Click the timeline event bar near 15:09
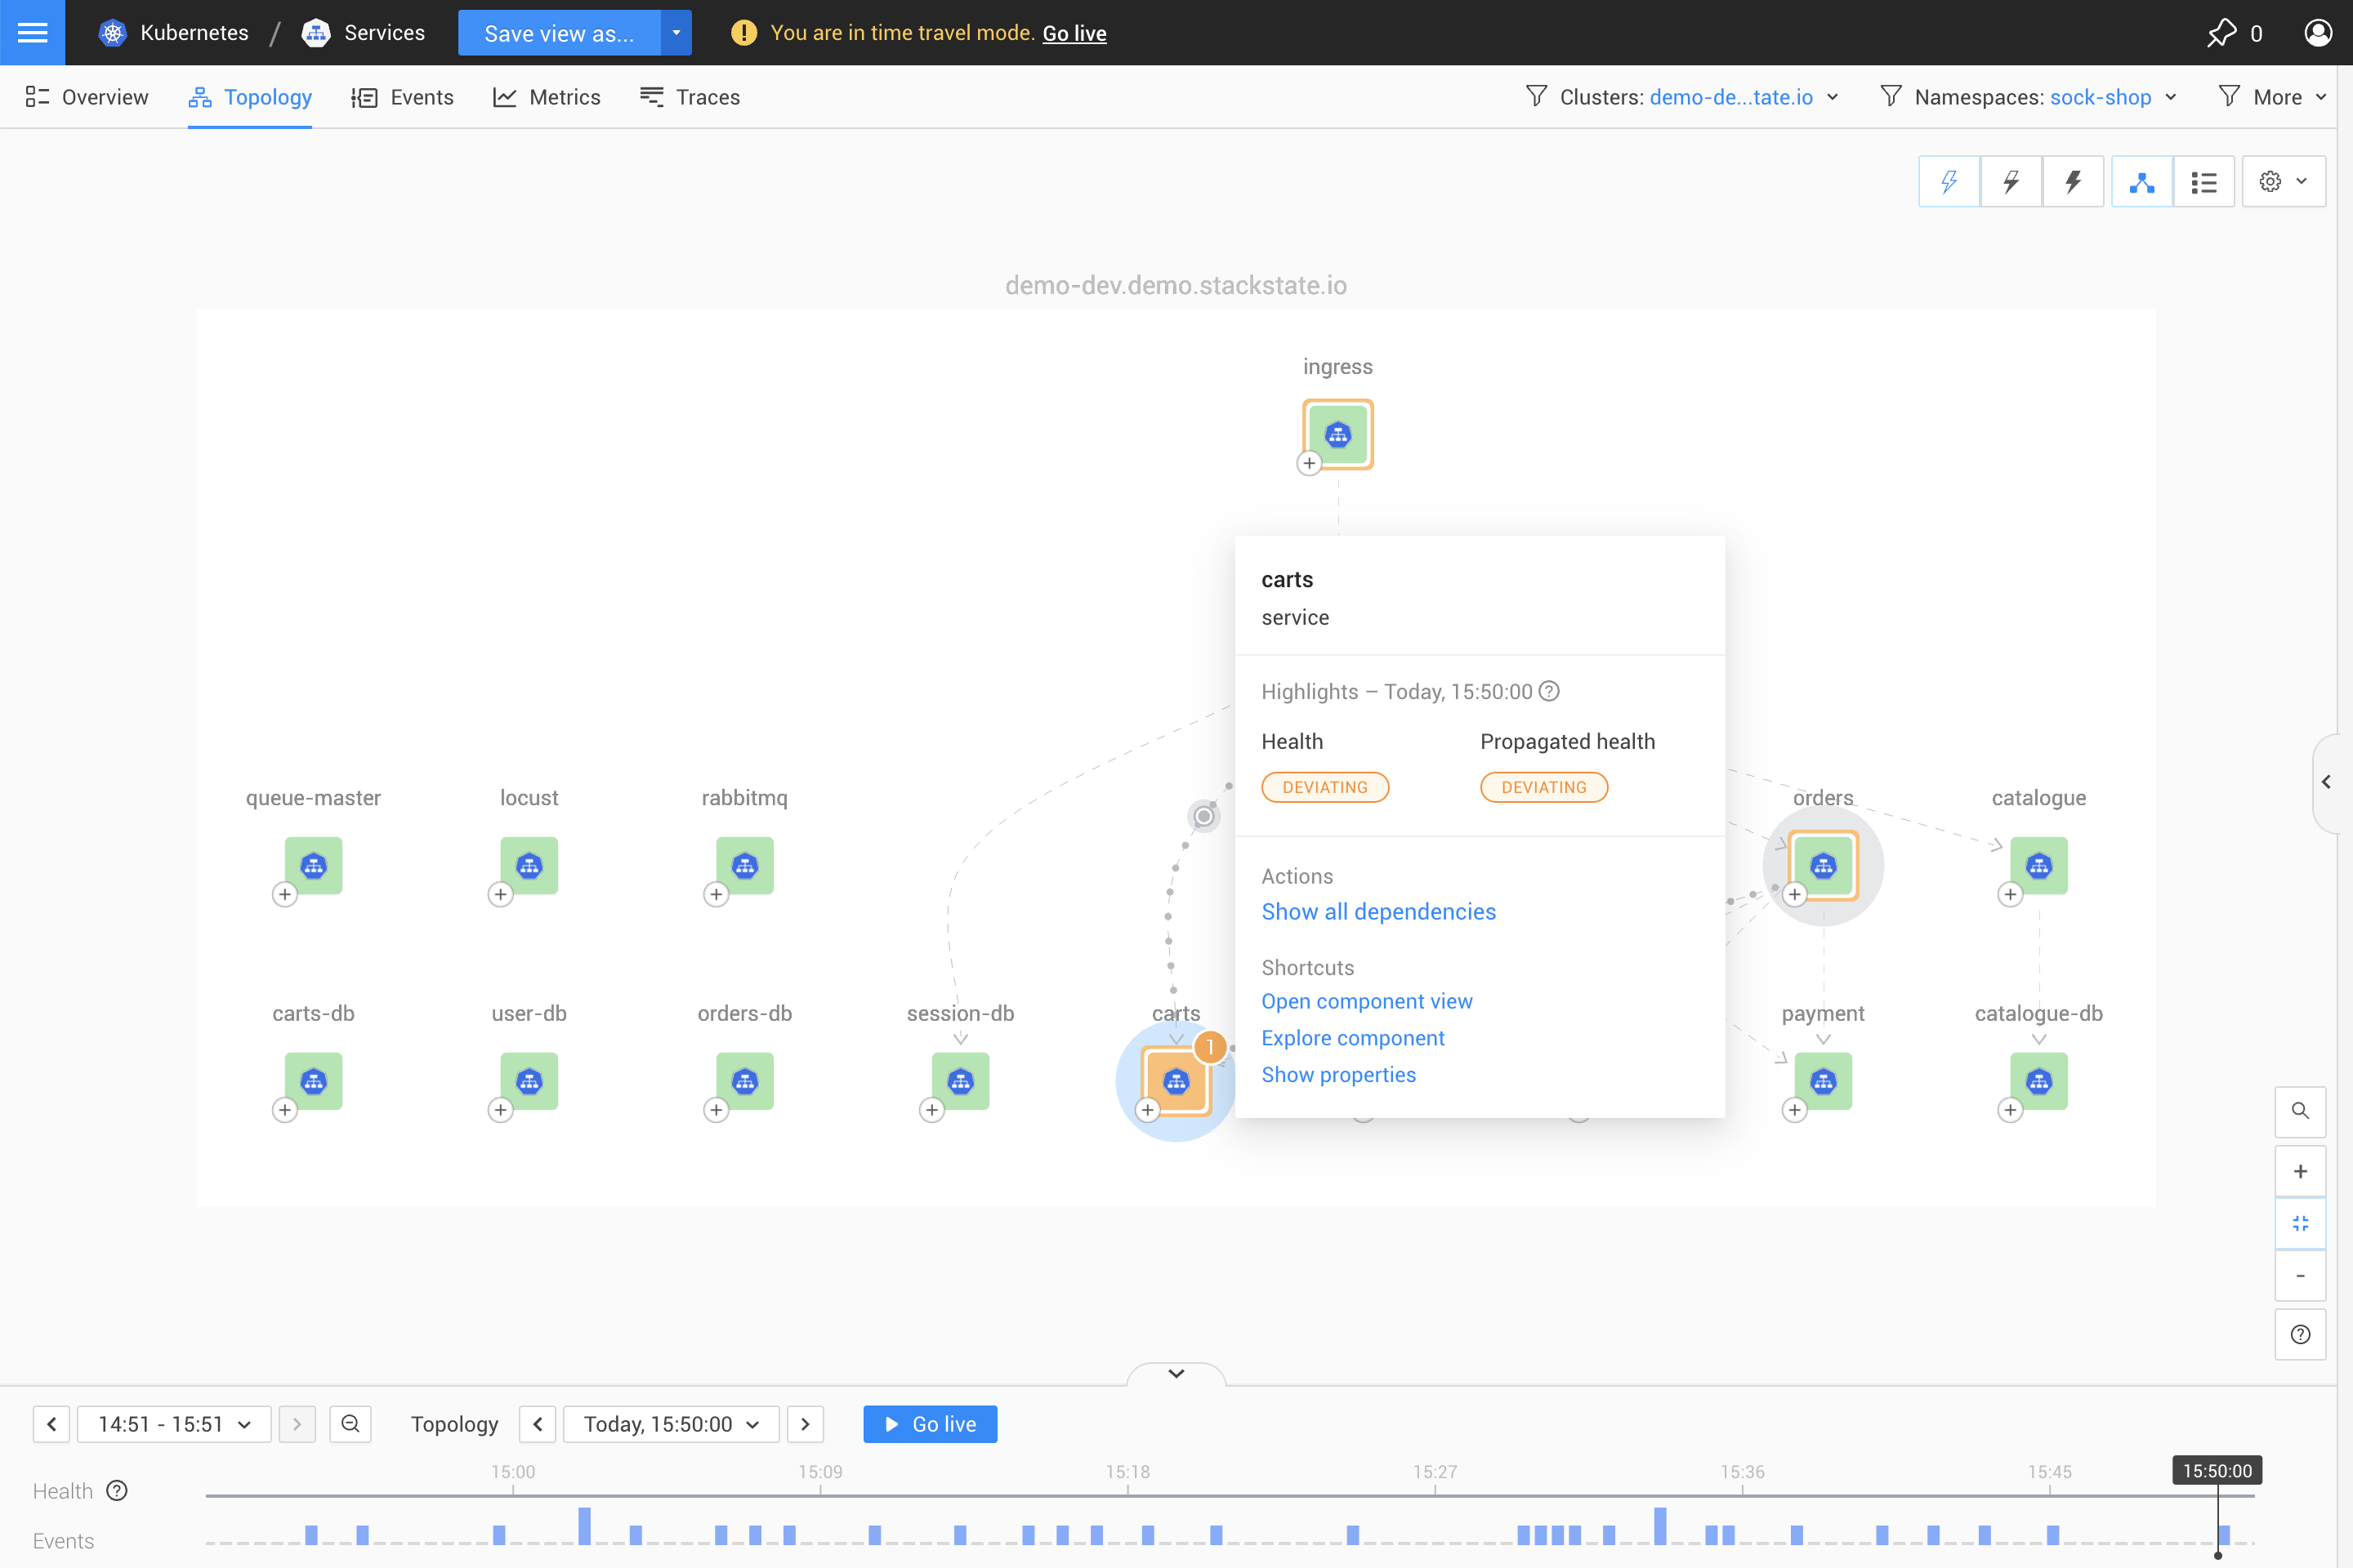This screenshot has height=1568, width=2353. [x=789, y=1534]
